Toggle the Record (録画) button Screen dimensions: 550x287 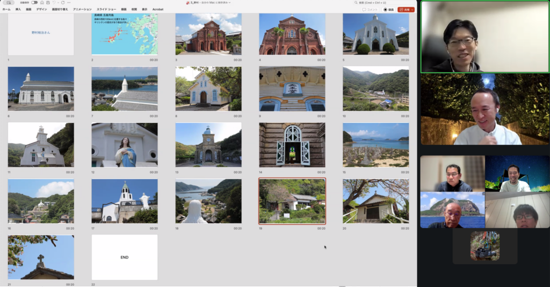coord(388,10)
